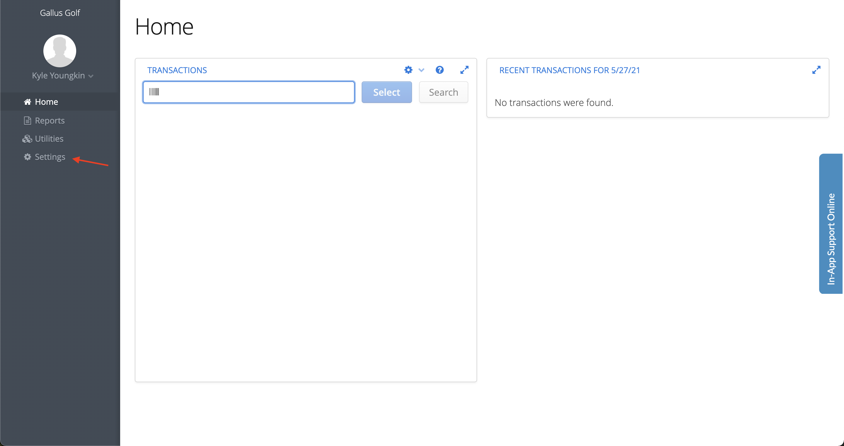Open the Utilities menu item
This screenshot has width=844, height=446.
(x=49, y=139)
